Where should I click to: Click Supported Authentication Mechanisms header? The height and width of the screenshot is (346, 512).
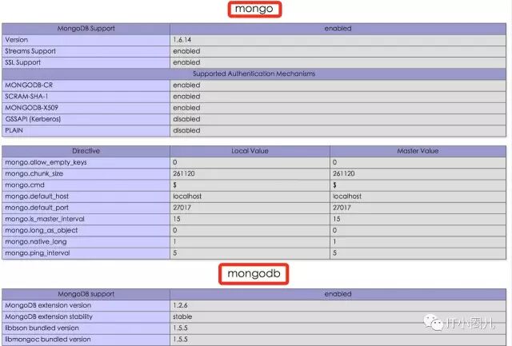[x=254, y=74]
